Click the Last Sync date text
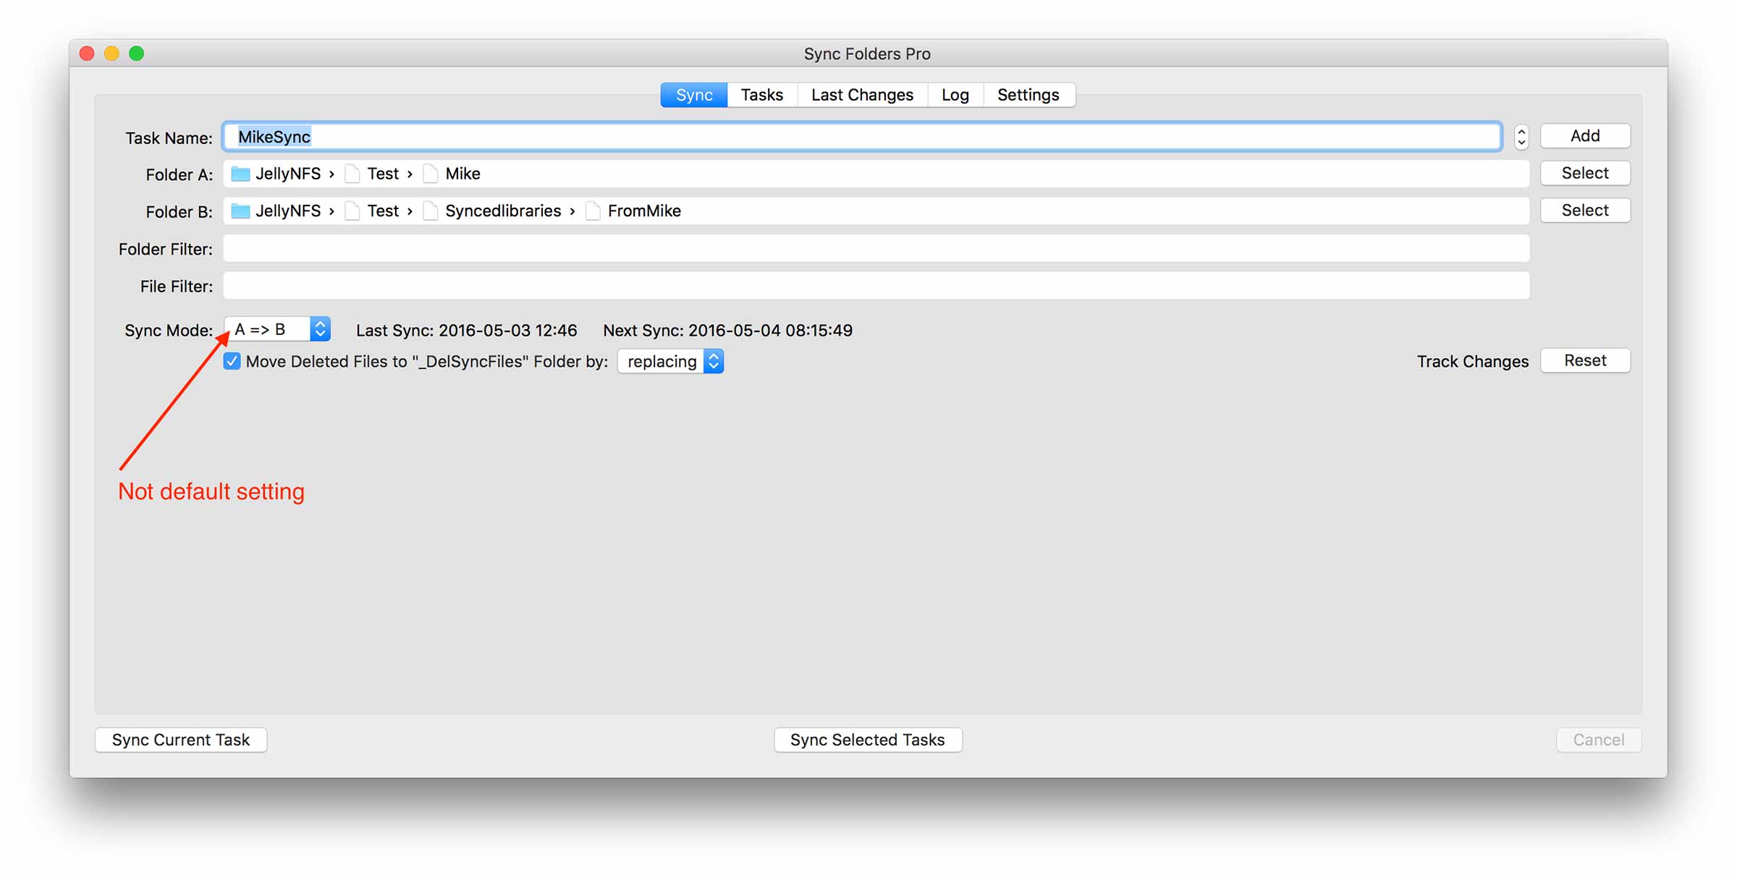Image resolution: width=1737 pixels, height=877 pixels. (466, 331)
